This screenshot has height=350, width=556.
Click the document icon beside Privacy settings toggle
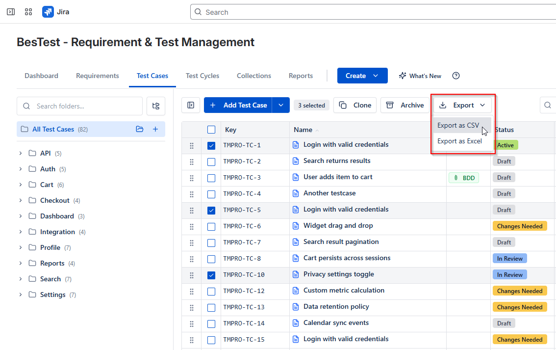[296, 274]
